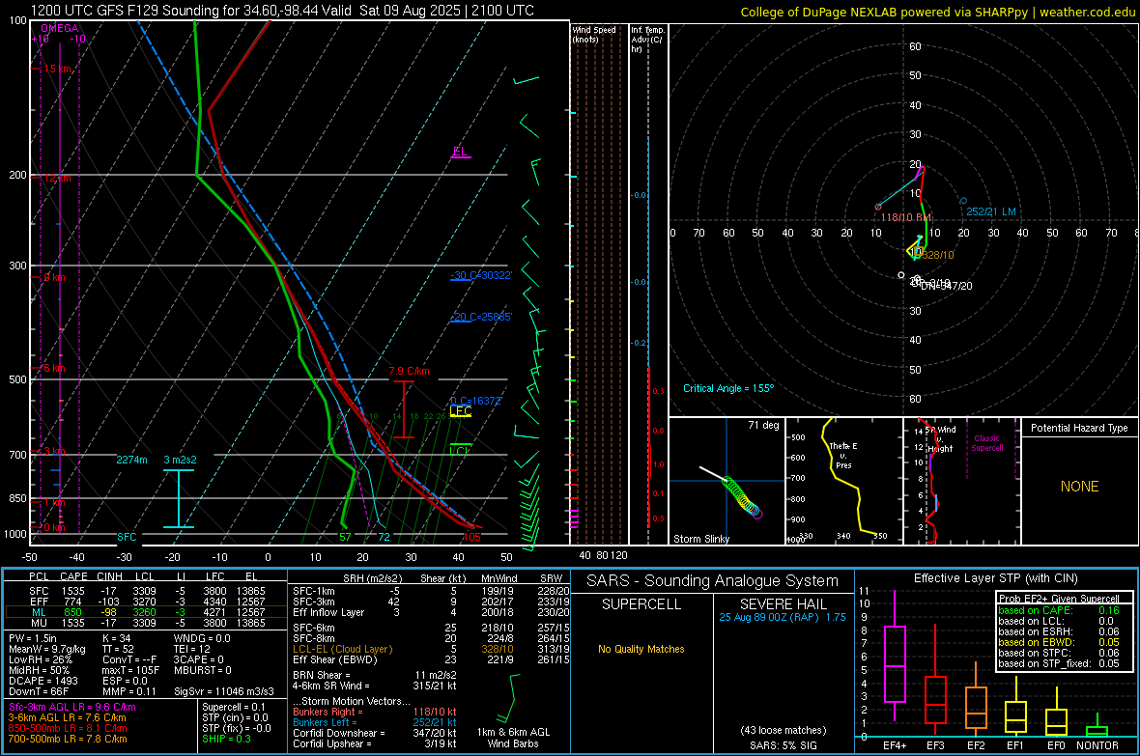The width and height of the screenshot is (1140, 756).
Task: Select the LCL-EL (Cloud Layer) row
Action: point(431,649)
